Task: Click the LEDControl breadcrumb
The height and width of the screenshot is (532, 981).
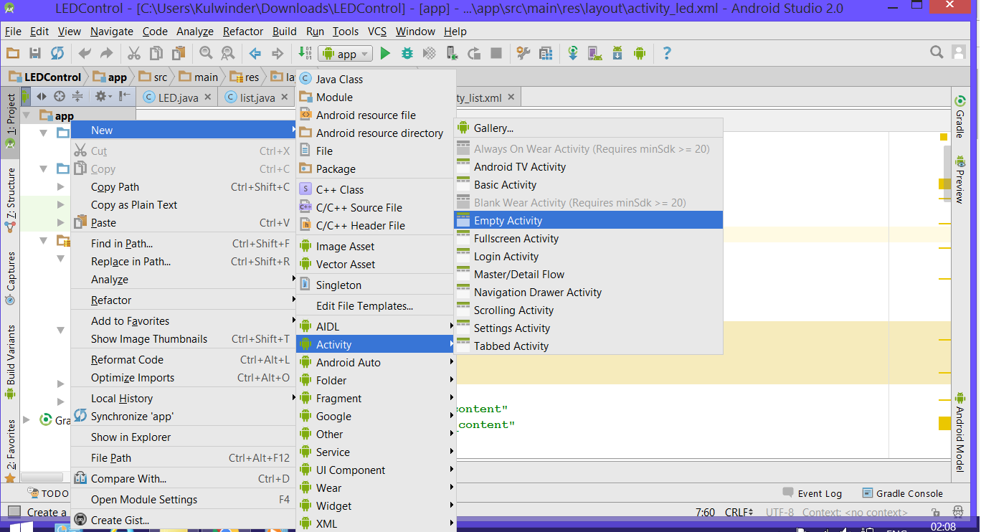Action: (x=44, y=77)
